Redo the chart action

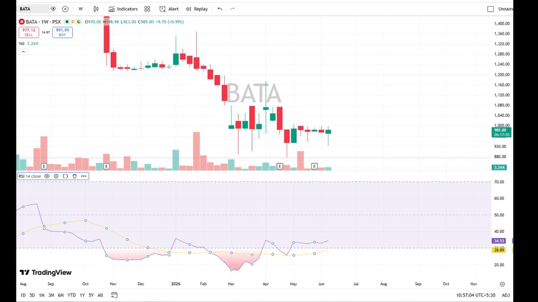pos(232,9)
